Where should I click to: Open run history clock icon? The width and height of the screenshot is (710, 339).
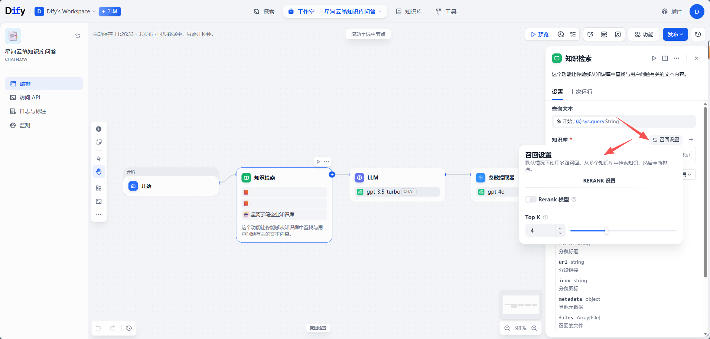[x=561, y=34]
